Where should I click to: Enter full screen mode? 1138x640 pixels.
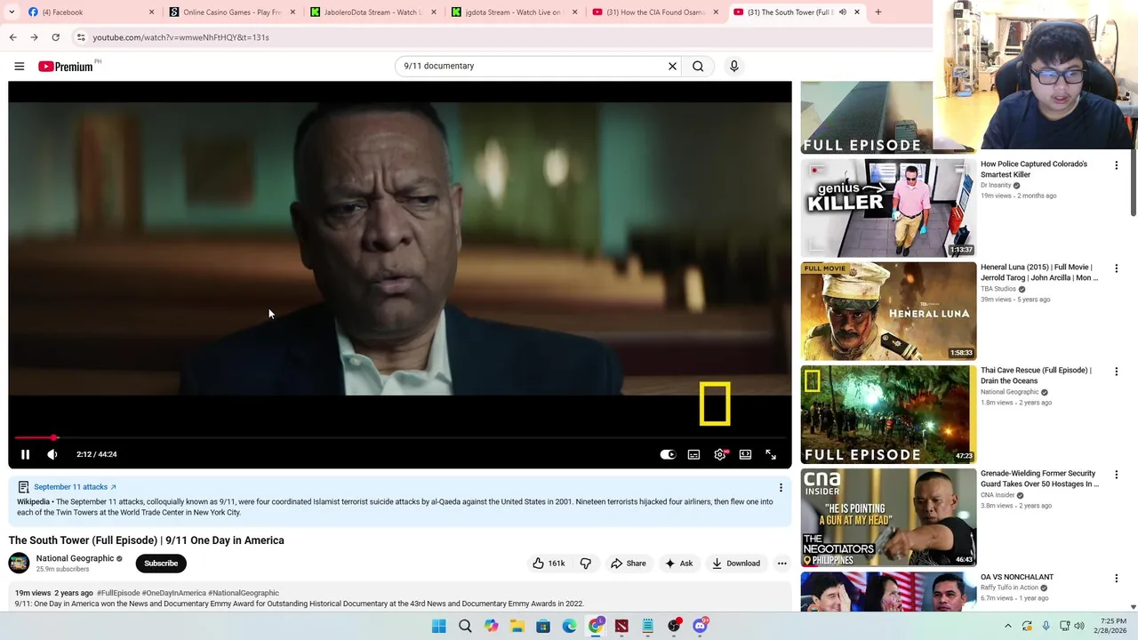[x=771, y=454]
